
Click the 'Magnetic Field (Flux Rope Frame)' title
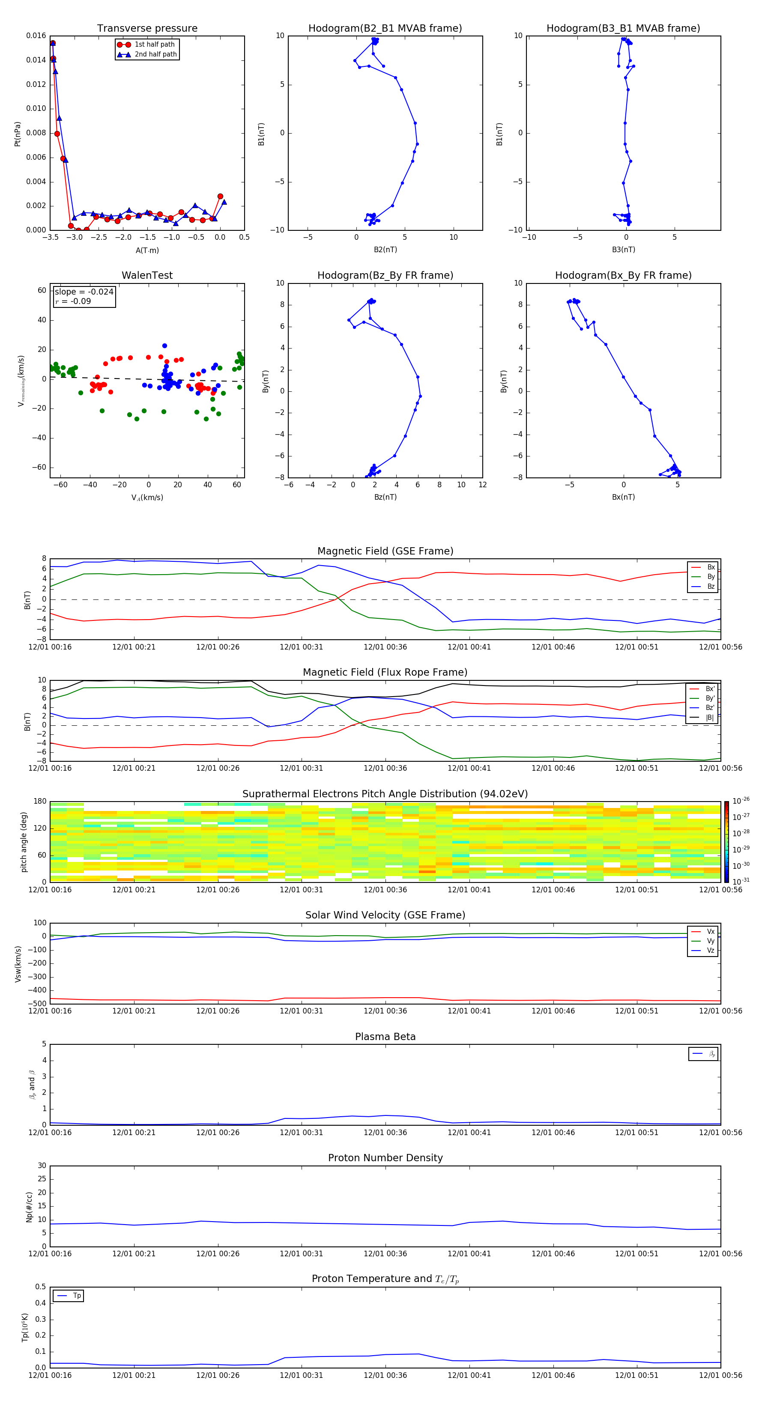pos(385,673)
